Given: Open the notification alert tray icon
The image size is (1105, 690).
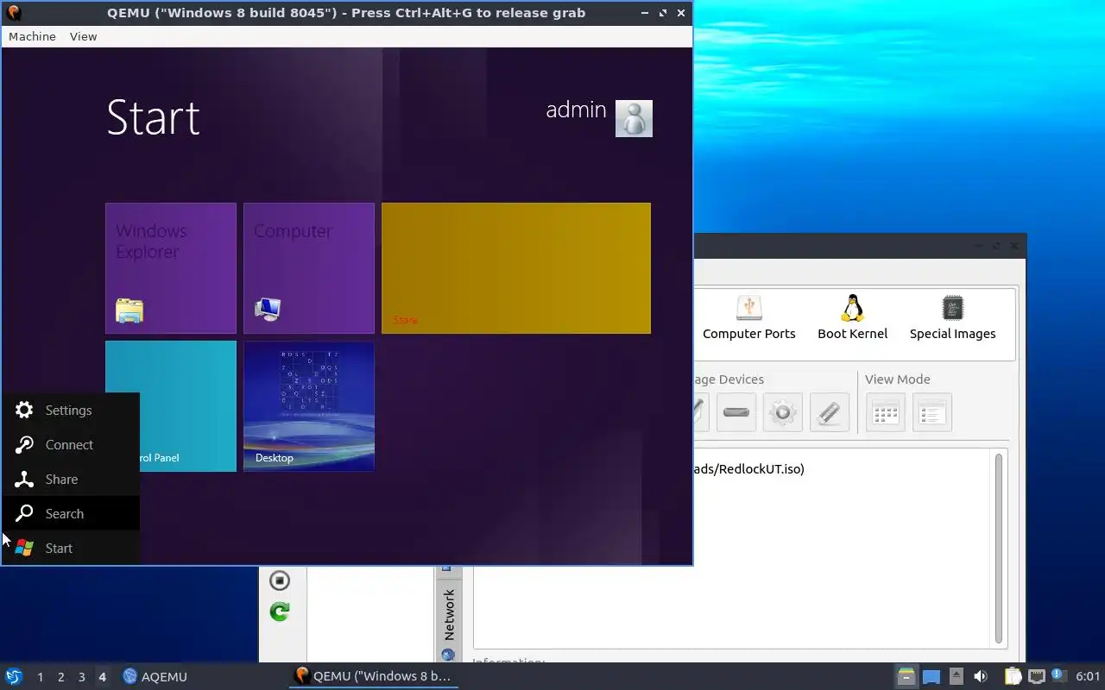Looking at the screenshot, I should (1058, 676).
